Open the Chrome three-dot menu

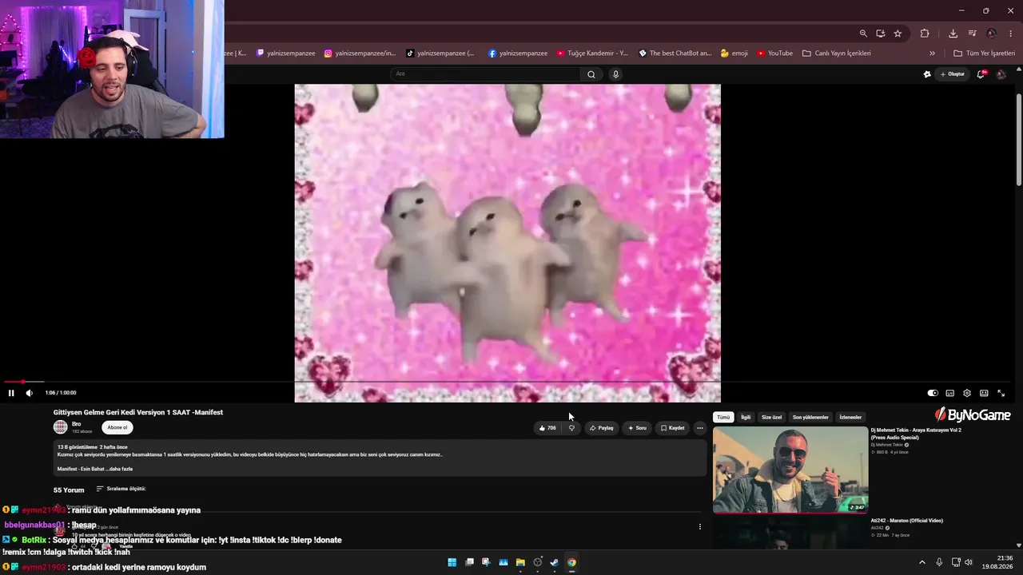1011,34
